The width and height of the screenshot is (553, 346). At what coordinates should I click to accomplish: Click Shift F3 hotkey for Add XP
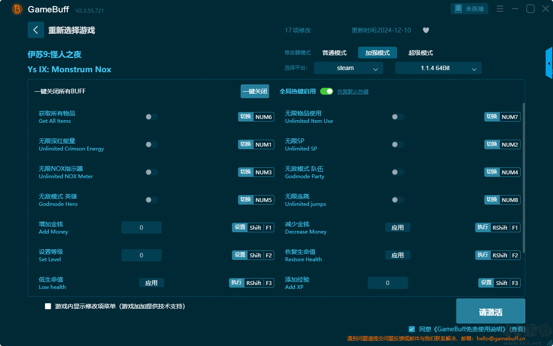(x=499, y=283)
